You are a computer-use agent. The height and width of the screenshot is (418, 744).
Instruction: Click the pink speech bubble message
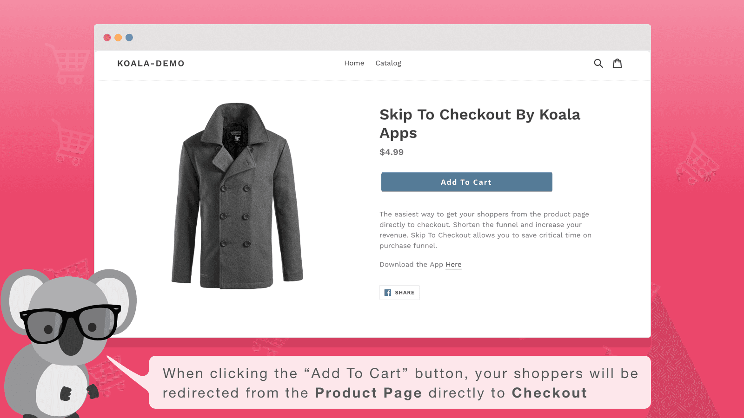400,383
